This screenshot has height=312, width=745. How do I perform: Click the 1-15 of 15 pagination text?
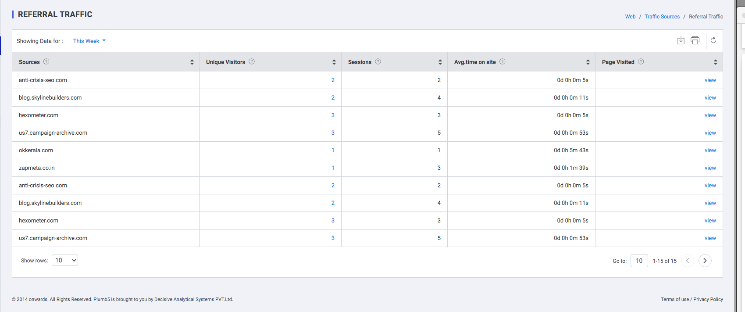665,261
